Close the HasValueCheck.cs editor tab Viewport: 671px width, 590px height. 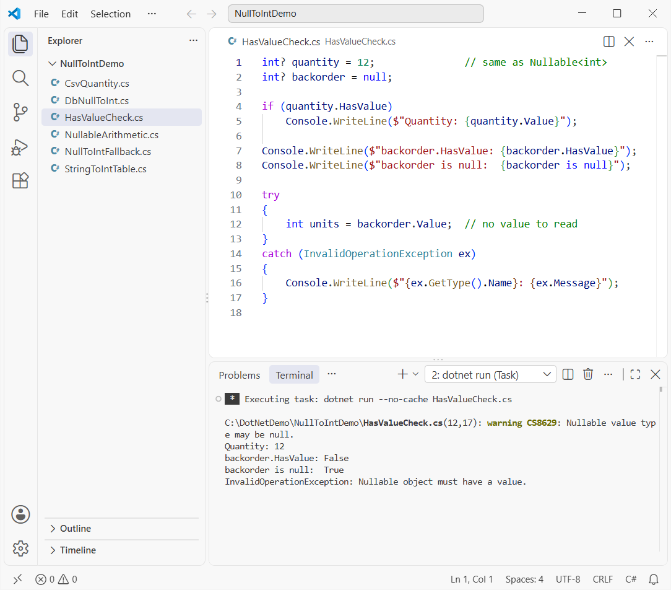(x=629, y=42)
